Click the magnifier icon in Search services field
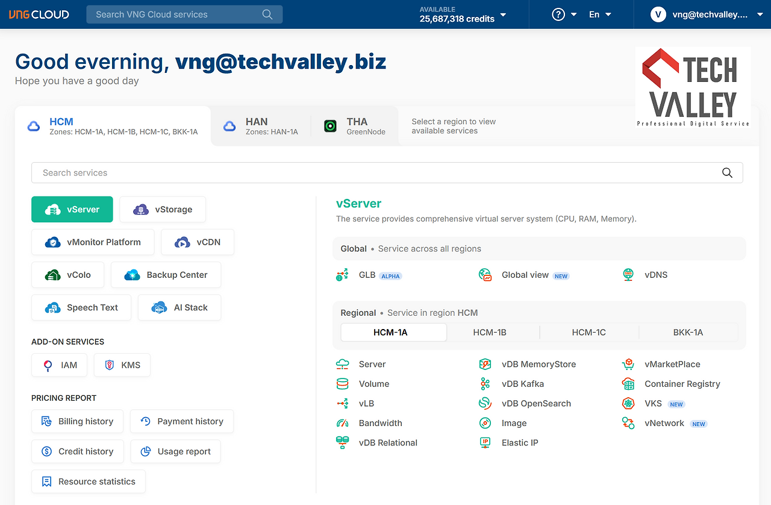 tap(727, 173)
